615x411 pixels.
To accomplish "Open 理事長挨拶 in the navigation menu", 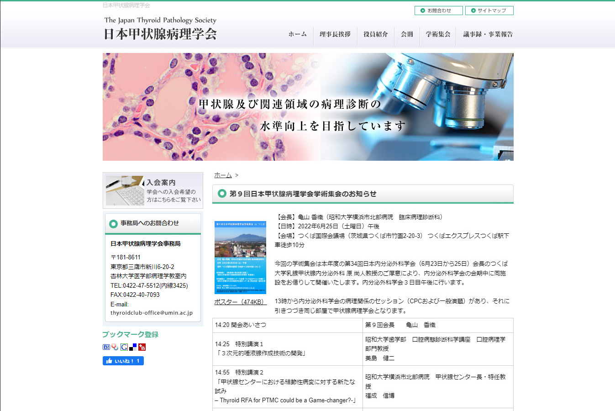I will 335,34.
